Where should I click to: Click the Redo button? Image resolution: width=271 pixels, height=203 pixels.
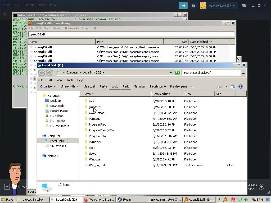pyautogui.click(x=126, y=86)
